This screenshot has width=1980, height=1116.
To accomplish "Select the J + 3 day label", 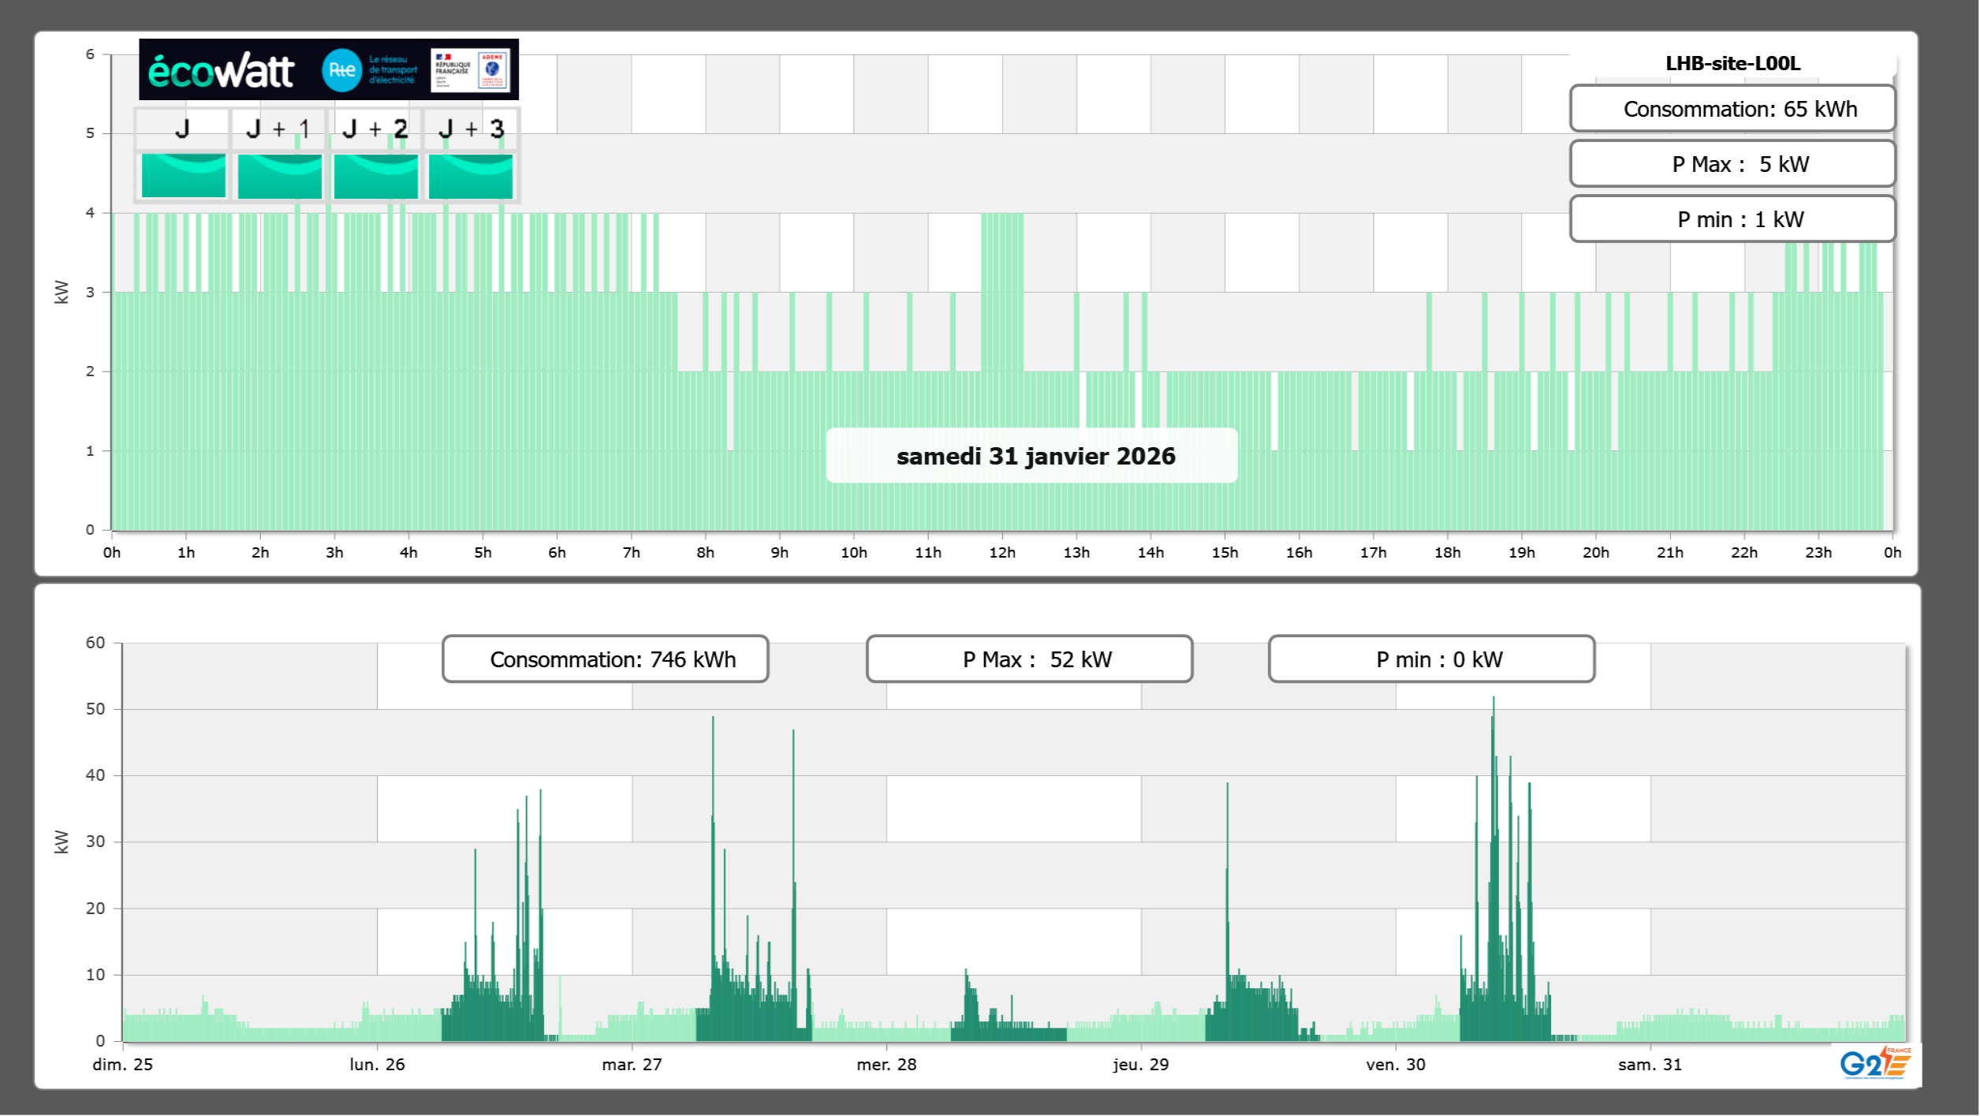I will click(x=471, y=129).
